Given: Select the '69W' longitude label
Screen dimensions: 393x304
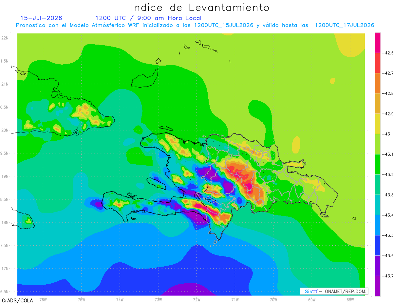Looking at the screenshot, I should pyautogui.click(x=312, y=299).
